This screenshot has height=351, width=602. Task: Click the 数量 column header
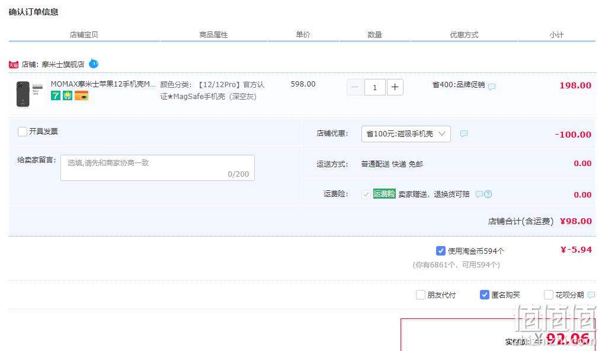click(374, 35)
